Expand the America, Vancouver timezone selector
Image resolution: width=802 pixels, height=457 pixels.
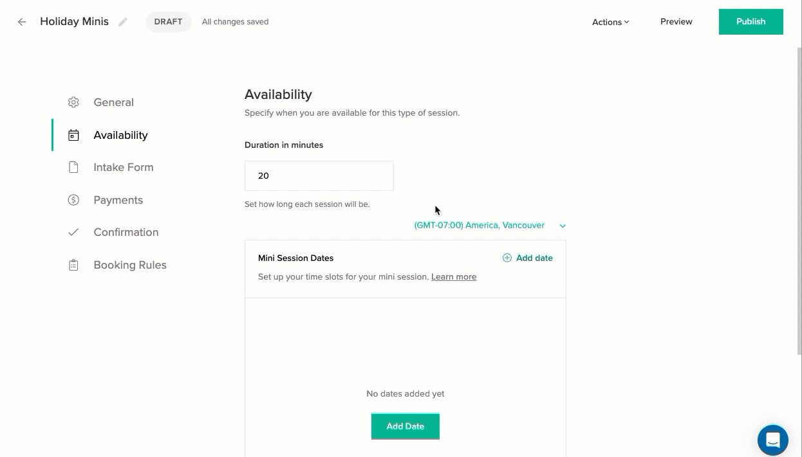coord(479,226)
